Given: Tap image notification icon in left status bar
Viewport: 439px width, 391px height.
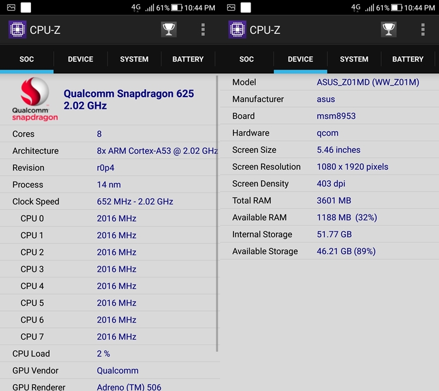Looking at the screenshot, I should pos(11,8).
